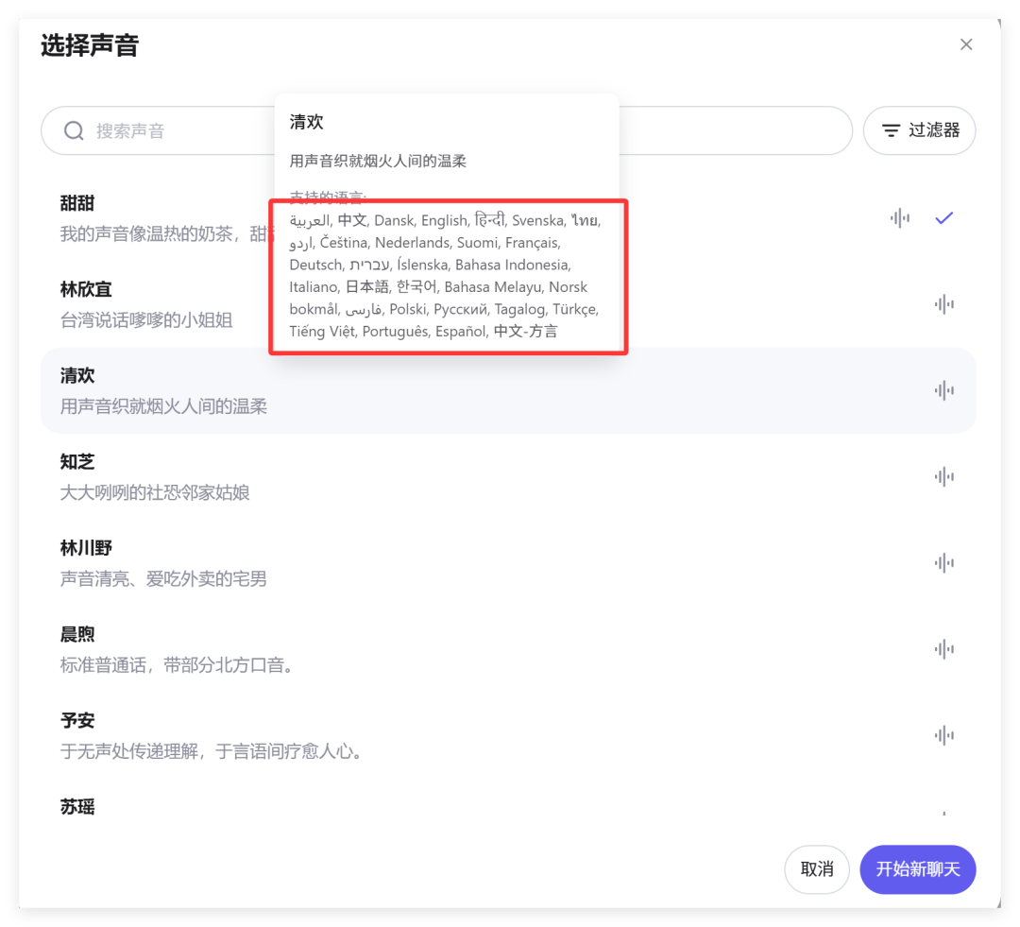Play the 林欣宜 voice preview
This screenshot has width=1020, height=927.
click(x=943, y=304)
